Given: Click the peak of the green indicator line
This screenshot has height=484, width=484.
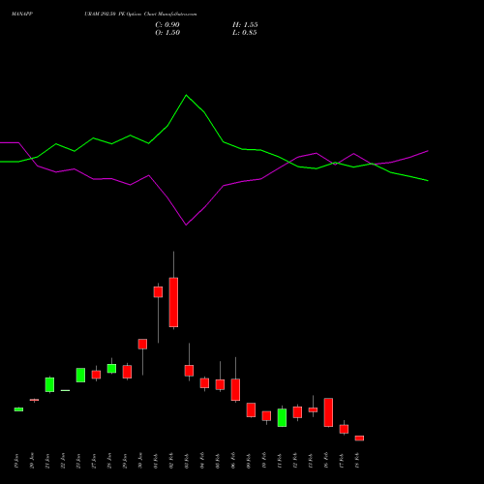Looking at the screenshot, I should pos(186,95).
